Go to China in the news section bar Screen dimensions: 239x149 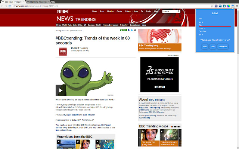pyautogui.click(x=80, y=25)
